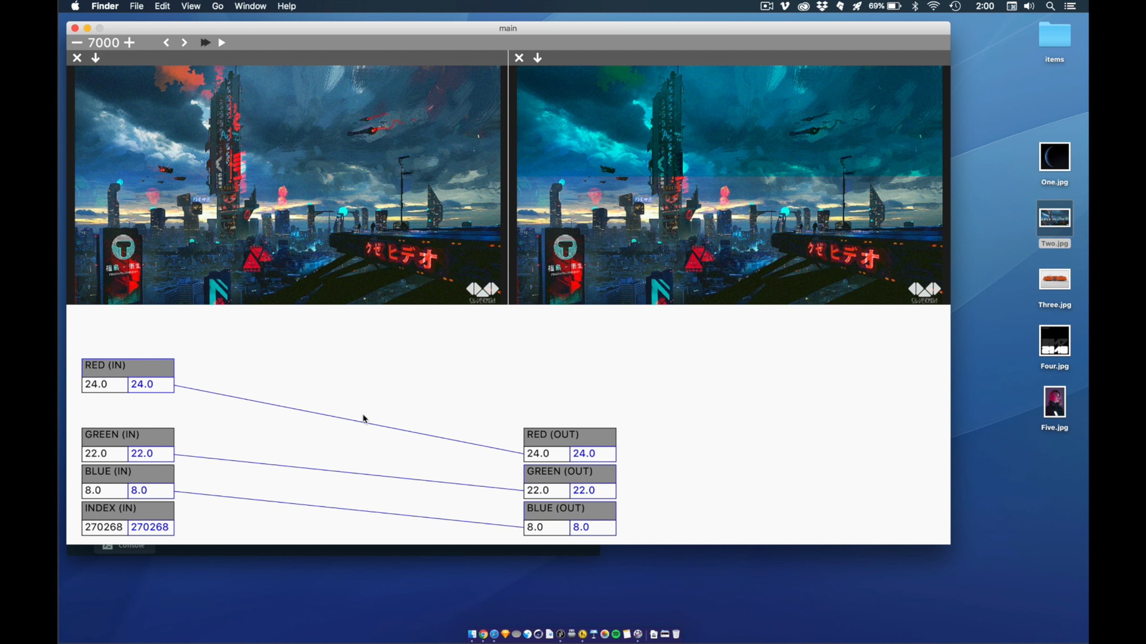Click the blue 22.0 value under GREEN (IN)

coord(151,454)
